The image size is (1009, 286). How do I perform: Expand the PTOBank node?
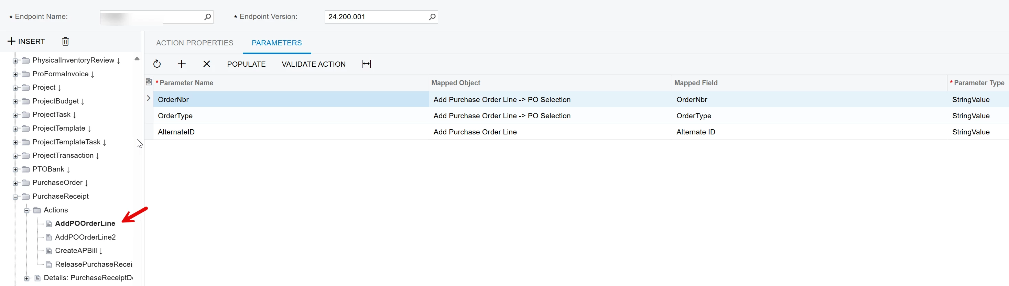tap(15, 170)
